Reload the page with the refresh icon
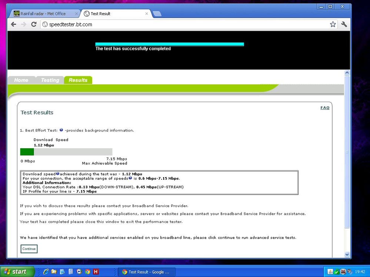 click(x=34, y=24)
